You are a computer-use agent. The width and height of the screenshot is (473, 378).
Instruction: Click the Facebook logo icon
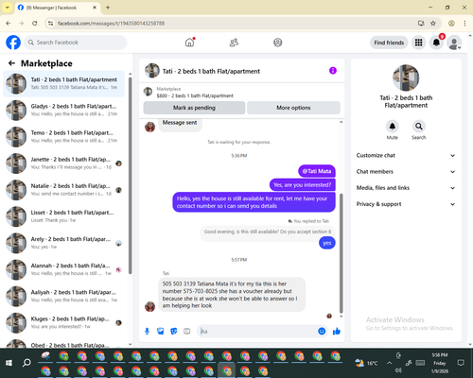(x=13, y=43)
